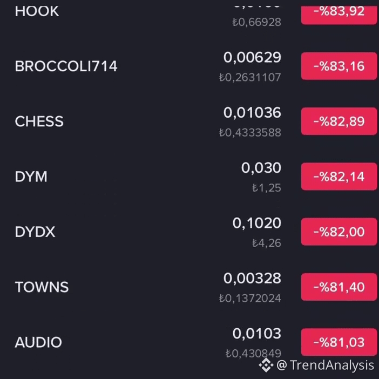Tap the -%82,14 DYM change badge
The width and height of the screenshot is (379, 379).
[x=339, y=177]
